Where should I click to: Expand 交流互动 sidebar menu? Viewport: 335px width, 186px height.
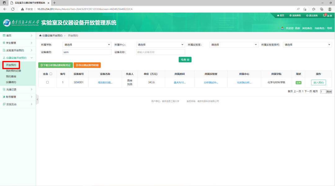coord(18,104)
